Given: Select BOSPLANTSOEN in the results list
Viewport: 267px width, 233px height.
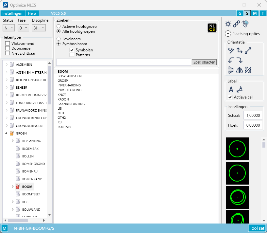Looking at the screenshot, I should tap(70, 76).
